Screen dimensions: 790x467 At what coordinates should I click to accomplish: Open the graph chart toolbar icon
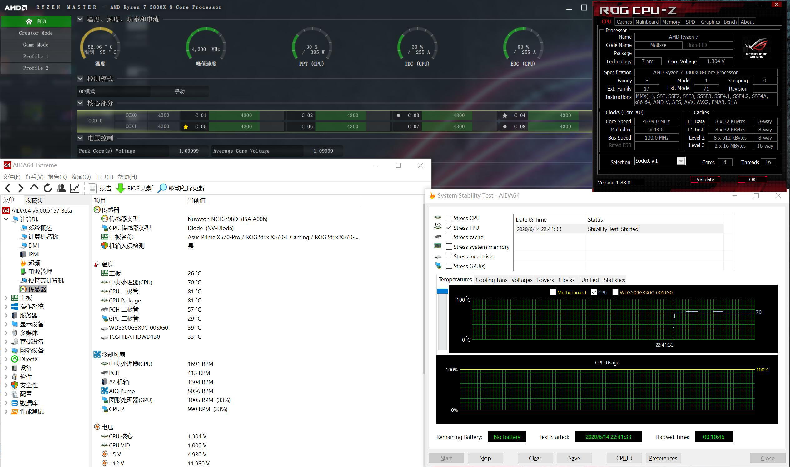pyautogui.click(x=75, y=188)
